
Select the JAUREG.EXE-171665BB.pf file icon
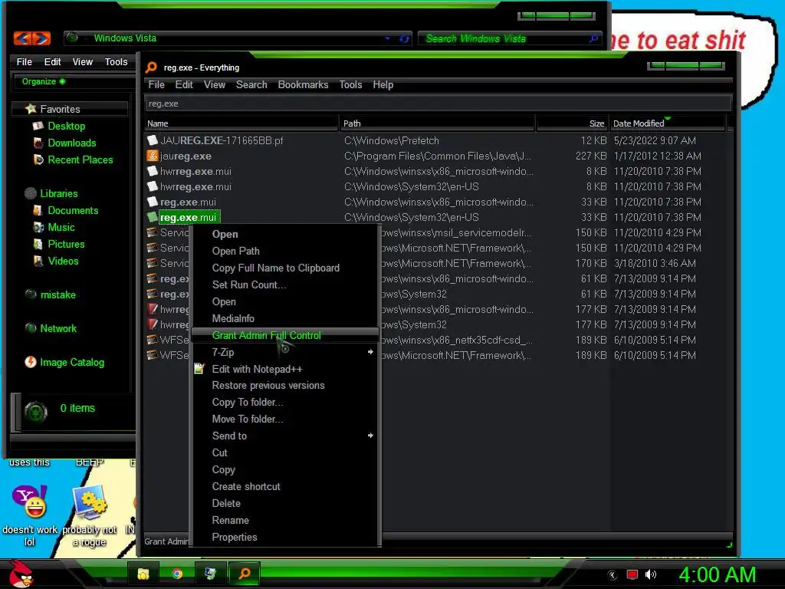[153, 141]
